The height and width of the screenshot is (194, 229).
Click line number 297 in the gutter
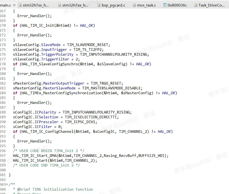[3, 156]
